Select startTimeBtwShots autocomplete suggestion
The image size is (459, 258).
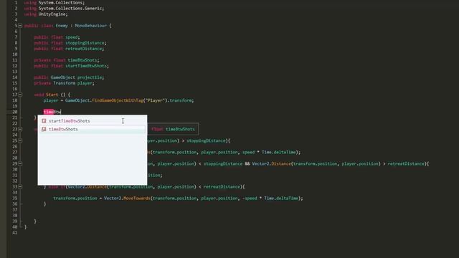tap(93, 121)
